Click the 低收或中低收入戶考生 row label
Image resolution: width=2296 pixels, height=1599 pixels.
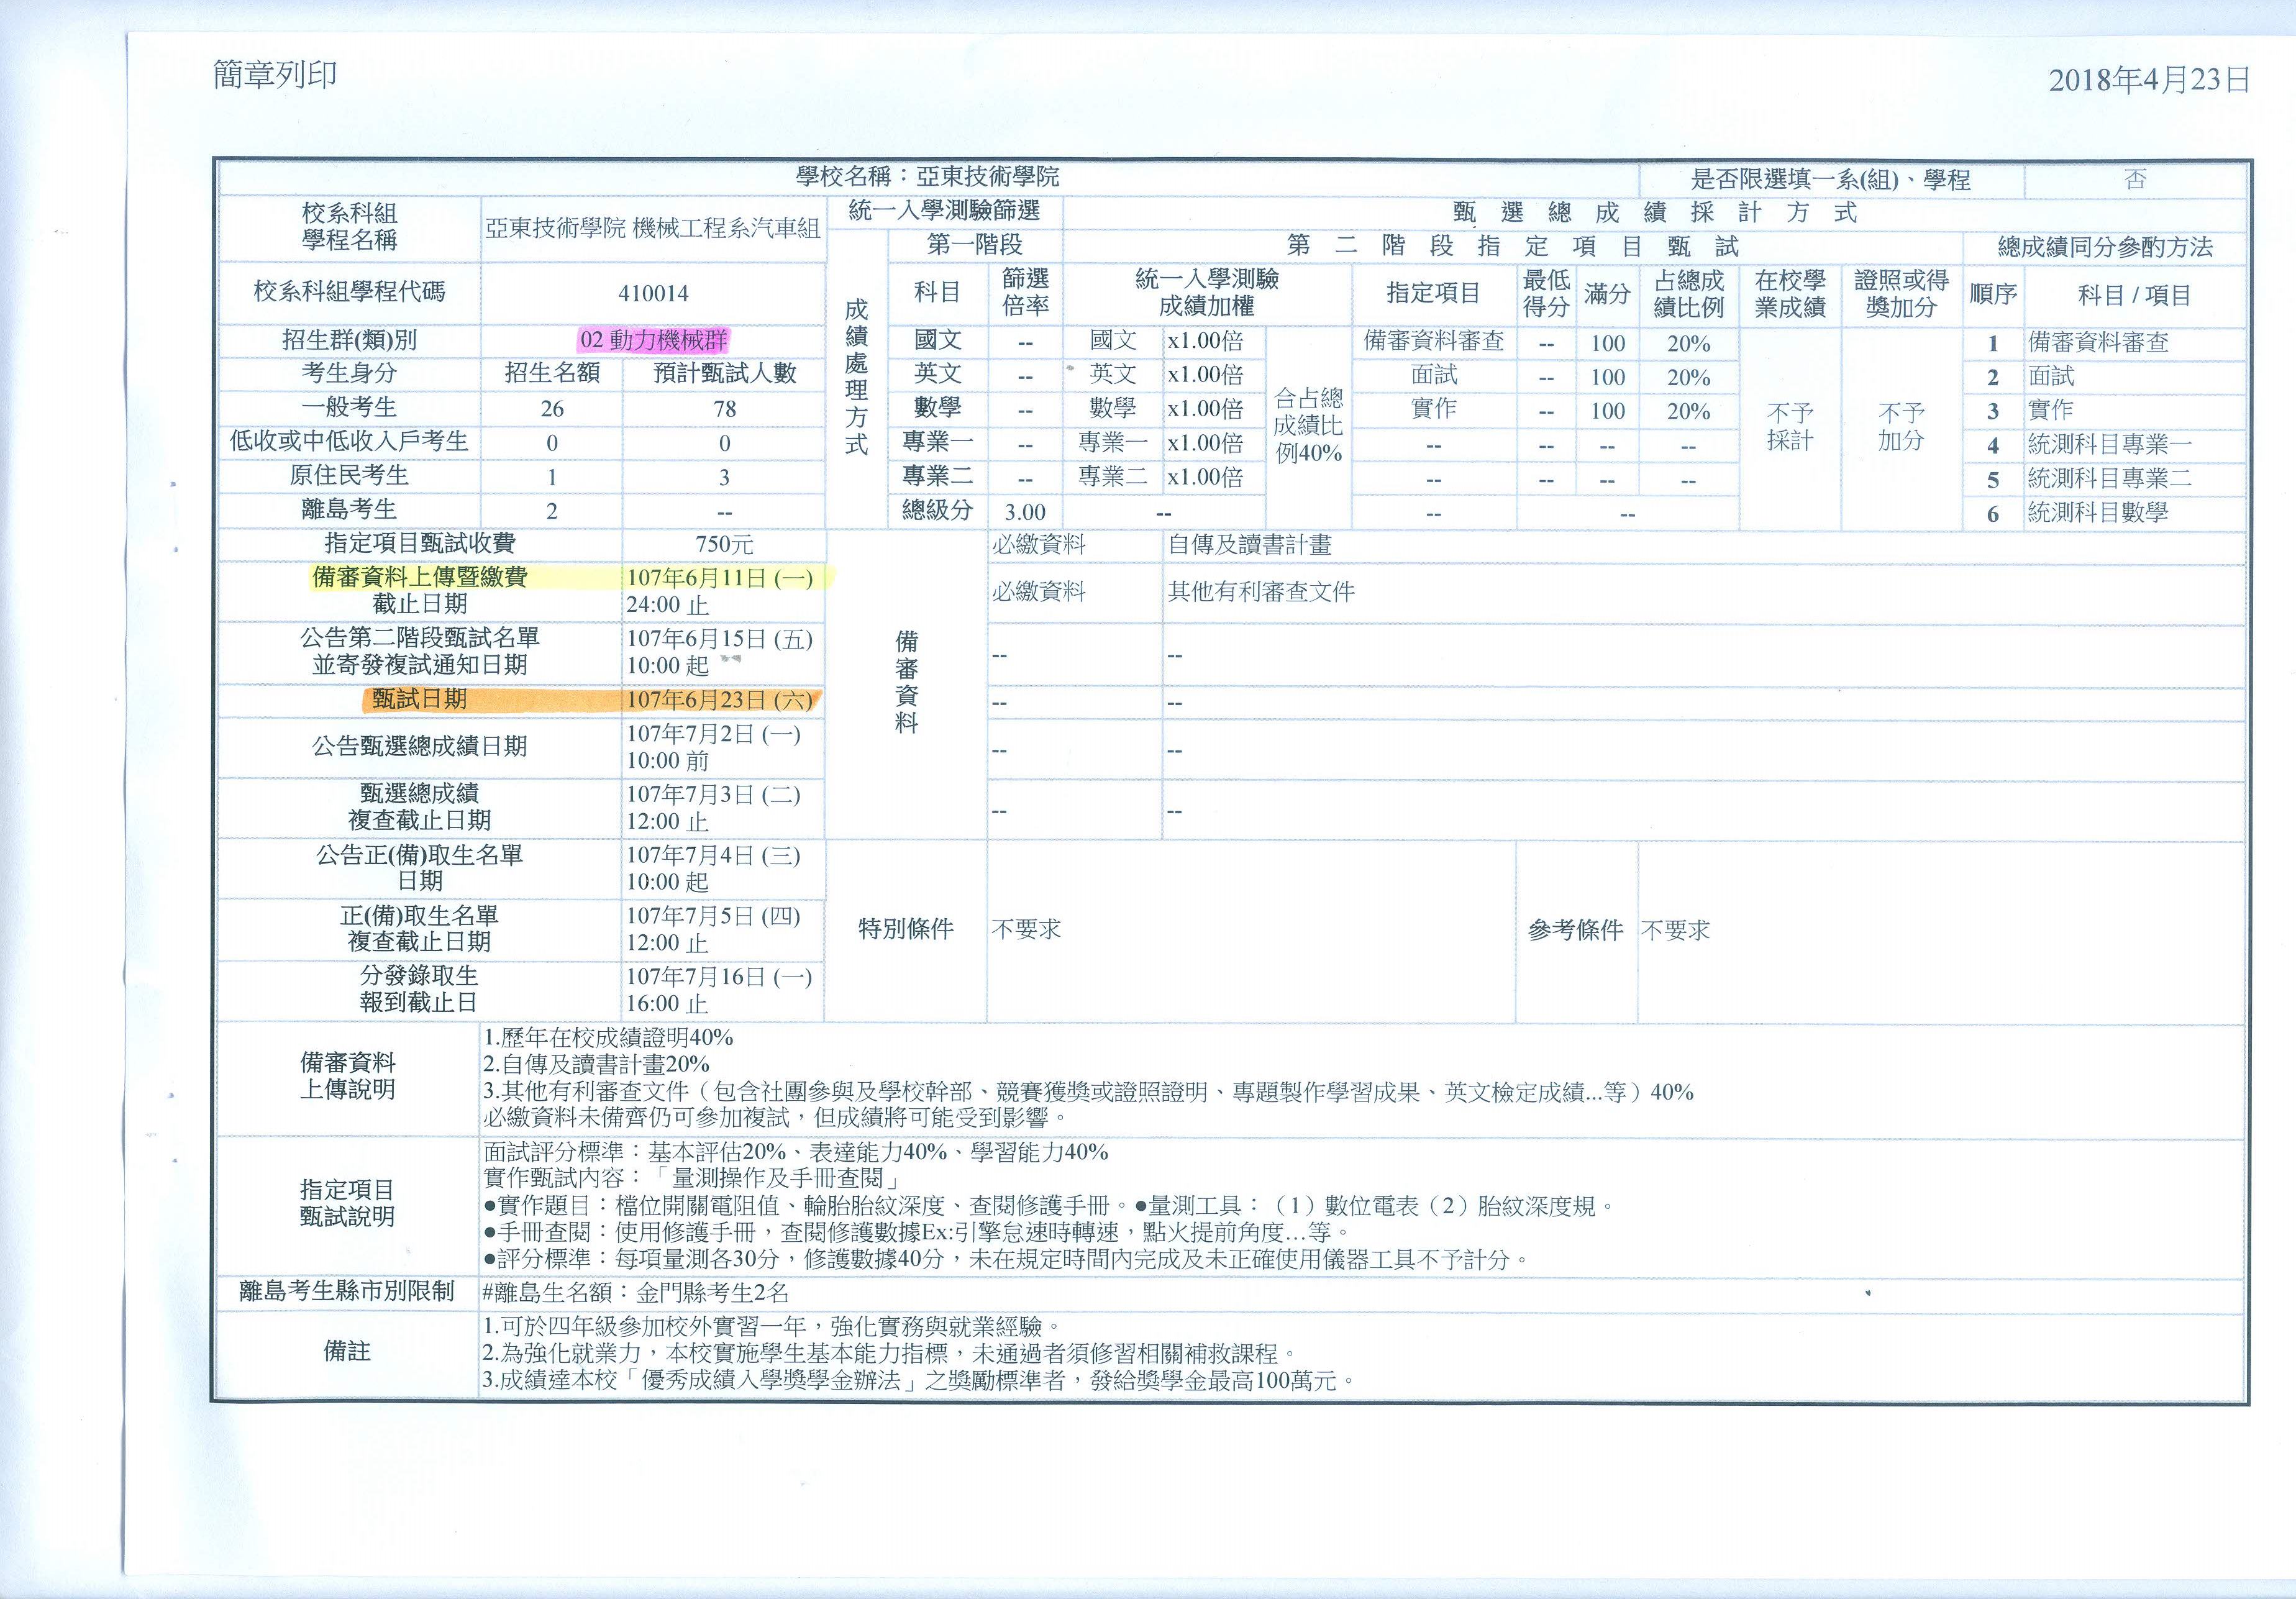click(350, 441)
